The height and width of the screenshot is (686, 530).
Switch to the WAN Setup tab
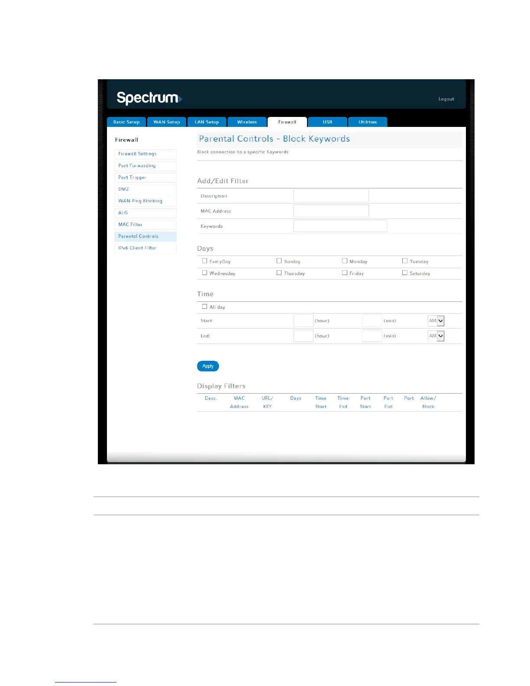(167, 122)
